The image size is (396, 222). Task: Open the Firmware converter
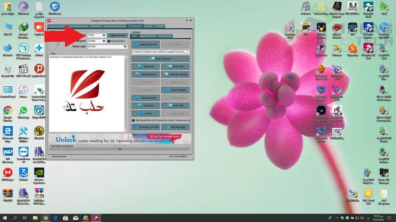(145, 127)
